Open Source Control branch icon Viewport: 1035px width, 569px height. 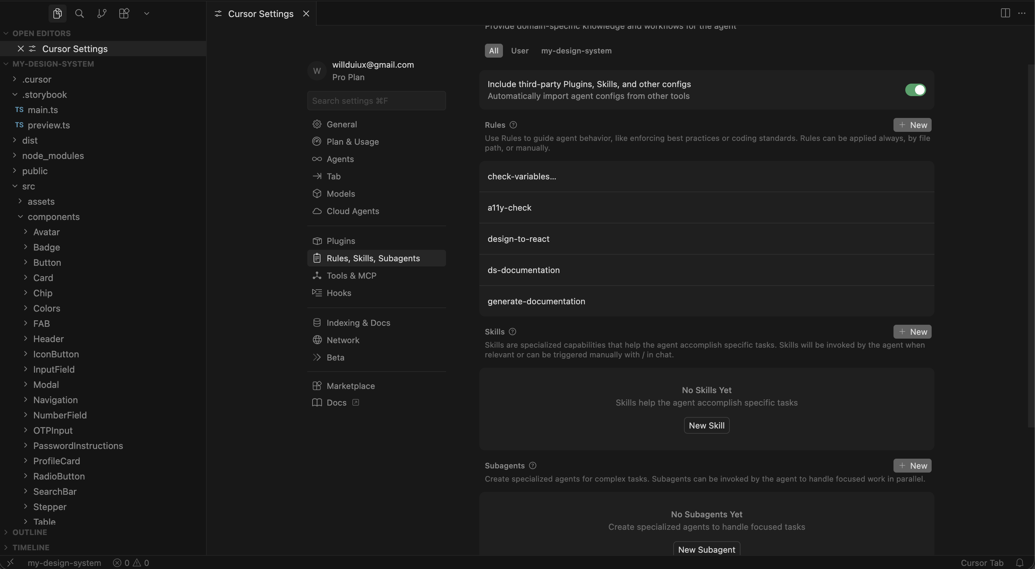click(102, 14)
